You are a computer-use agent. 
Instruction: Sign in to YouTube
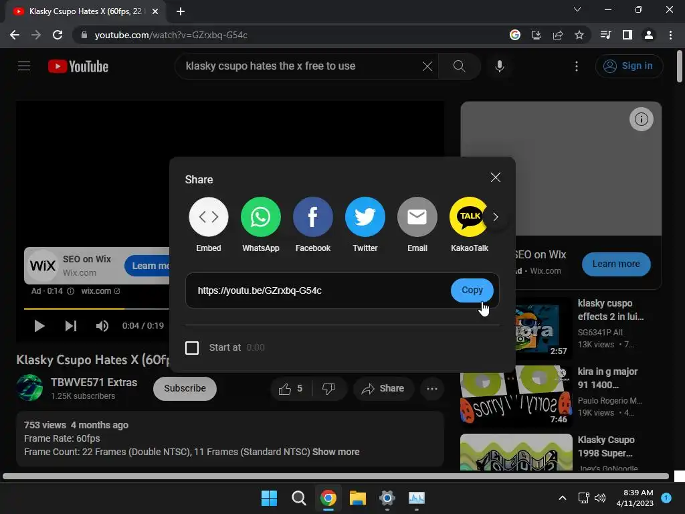629,66
